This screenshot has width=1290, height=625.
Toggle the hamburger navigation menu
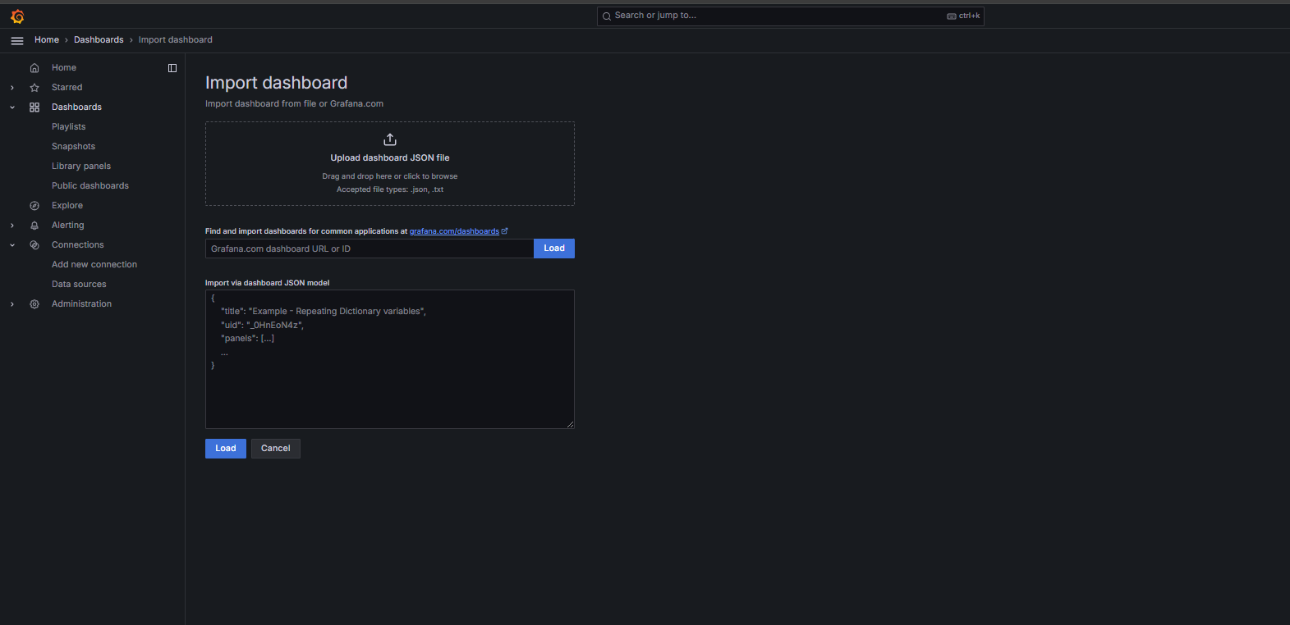17,40
